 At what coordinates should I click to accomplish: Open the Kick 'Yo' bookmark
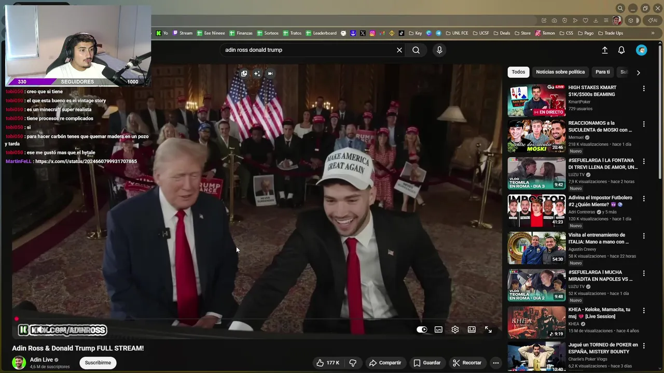tap(162, 33)
